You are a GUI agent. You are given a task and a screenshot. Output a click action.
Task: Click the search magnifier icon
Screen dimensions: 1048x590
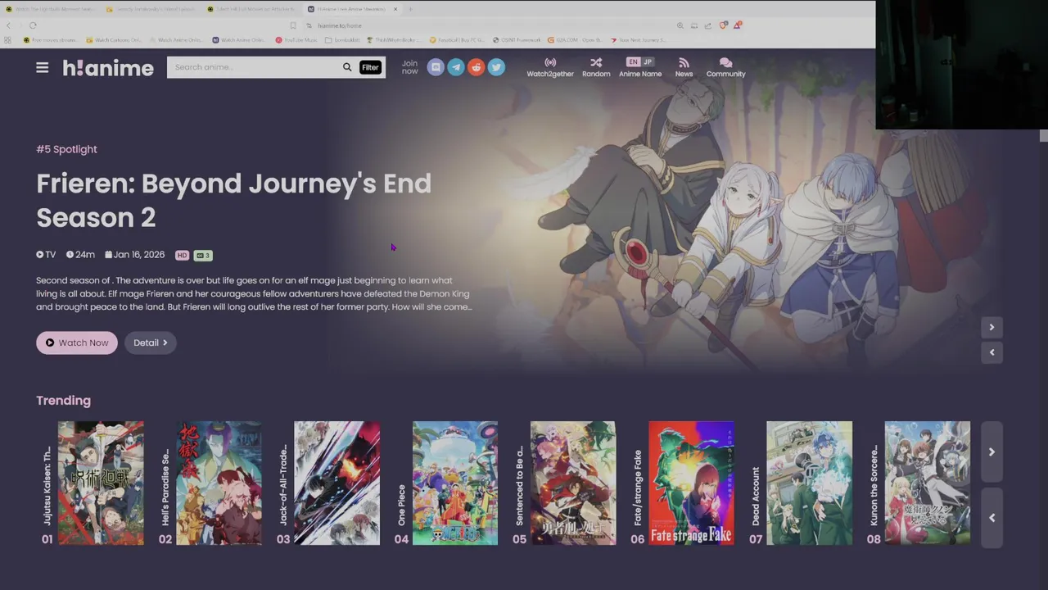pyautogui.click(x=347, y=67)
